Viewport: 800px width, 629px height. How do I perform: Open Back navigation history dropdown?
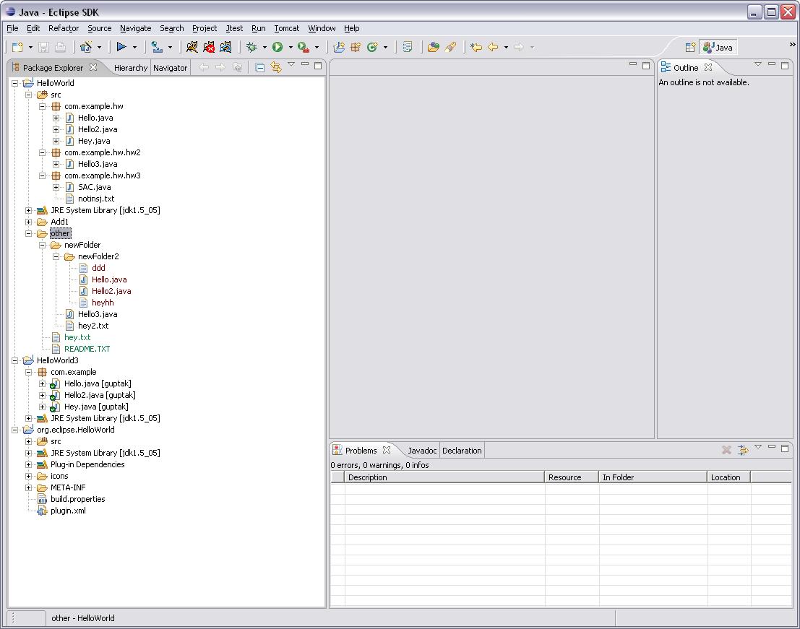[x=506, y=48]
